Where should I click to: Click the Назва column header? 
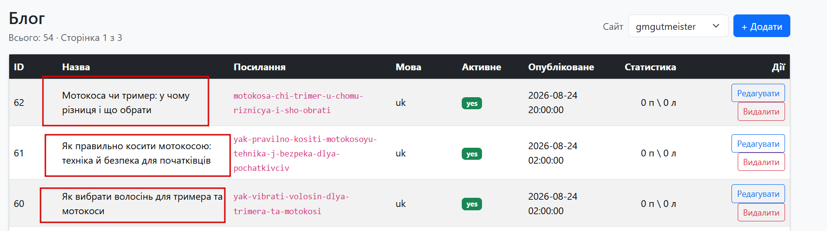[x=76, y=67]
